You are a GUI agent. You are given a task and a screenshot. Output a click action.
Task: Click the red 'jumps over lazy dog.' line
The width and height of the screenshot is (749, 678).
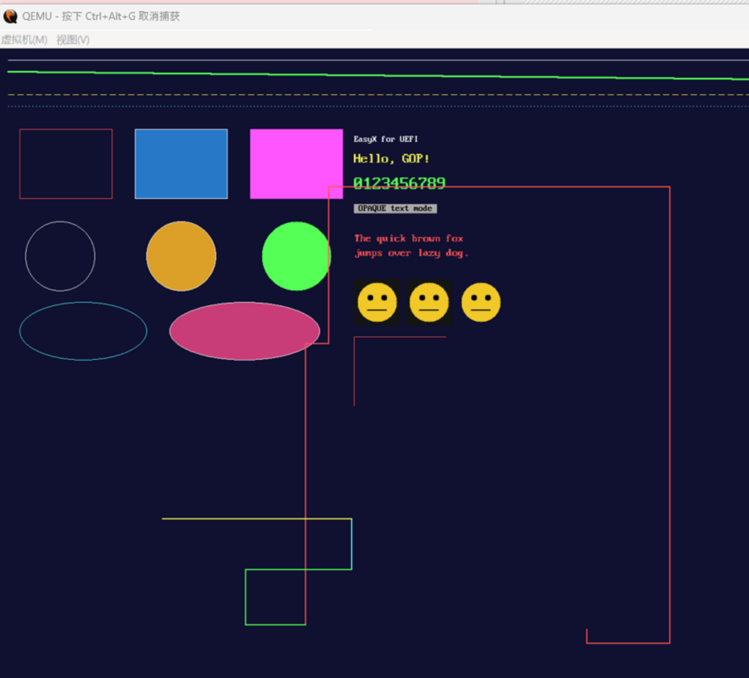pyautogui.click(x=411, y=253)
